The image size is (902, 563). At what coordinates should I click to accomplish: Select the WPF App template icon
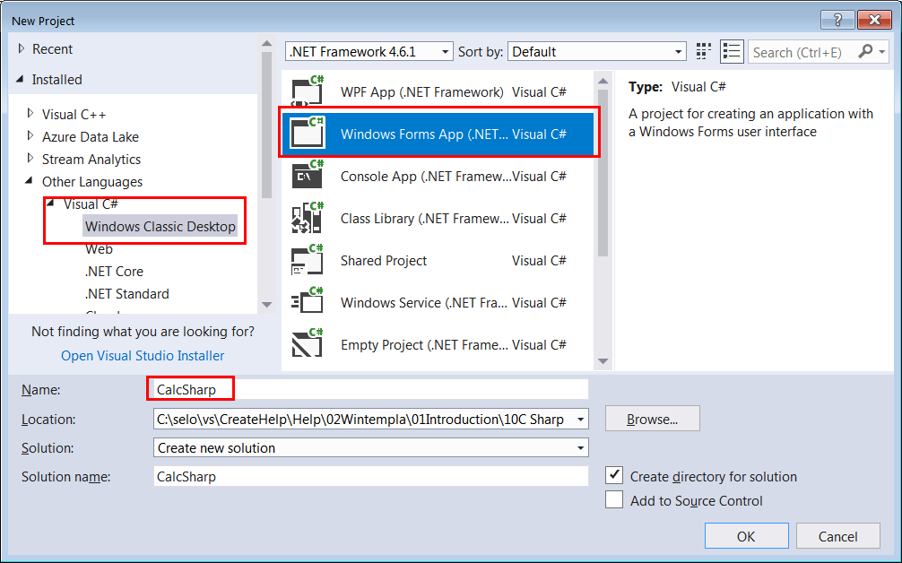pos(308,91)
